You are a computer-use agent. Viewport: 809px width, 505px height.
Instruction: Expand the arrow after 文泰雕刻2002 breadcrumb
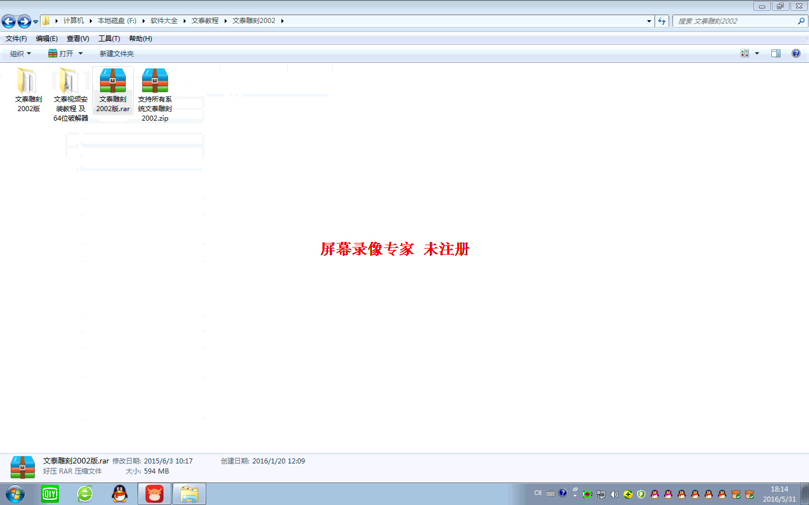point(282,21)
